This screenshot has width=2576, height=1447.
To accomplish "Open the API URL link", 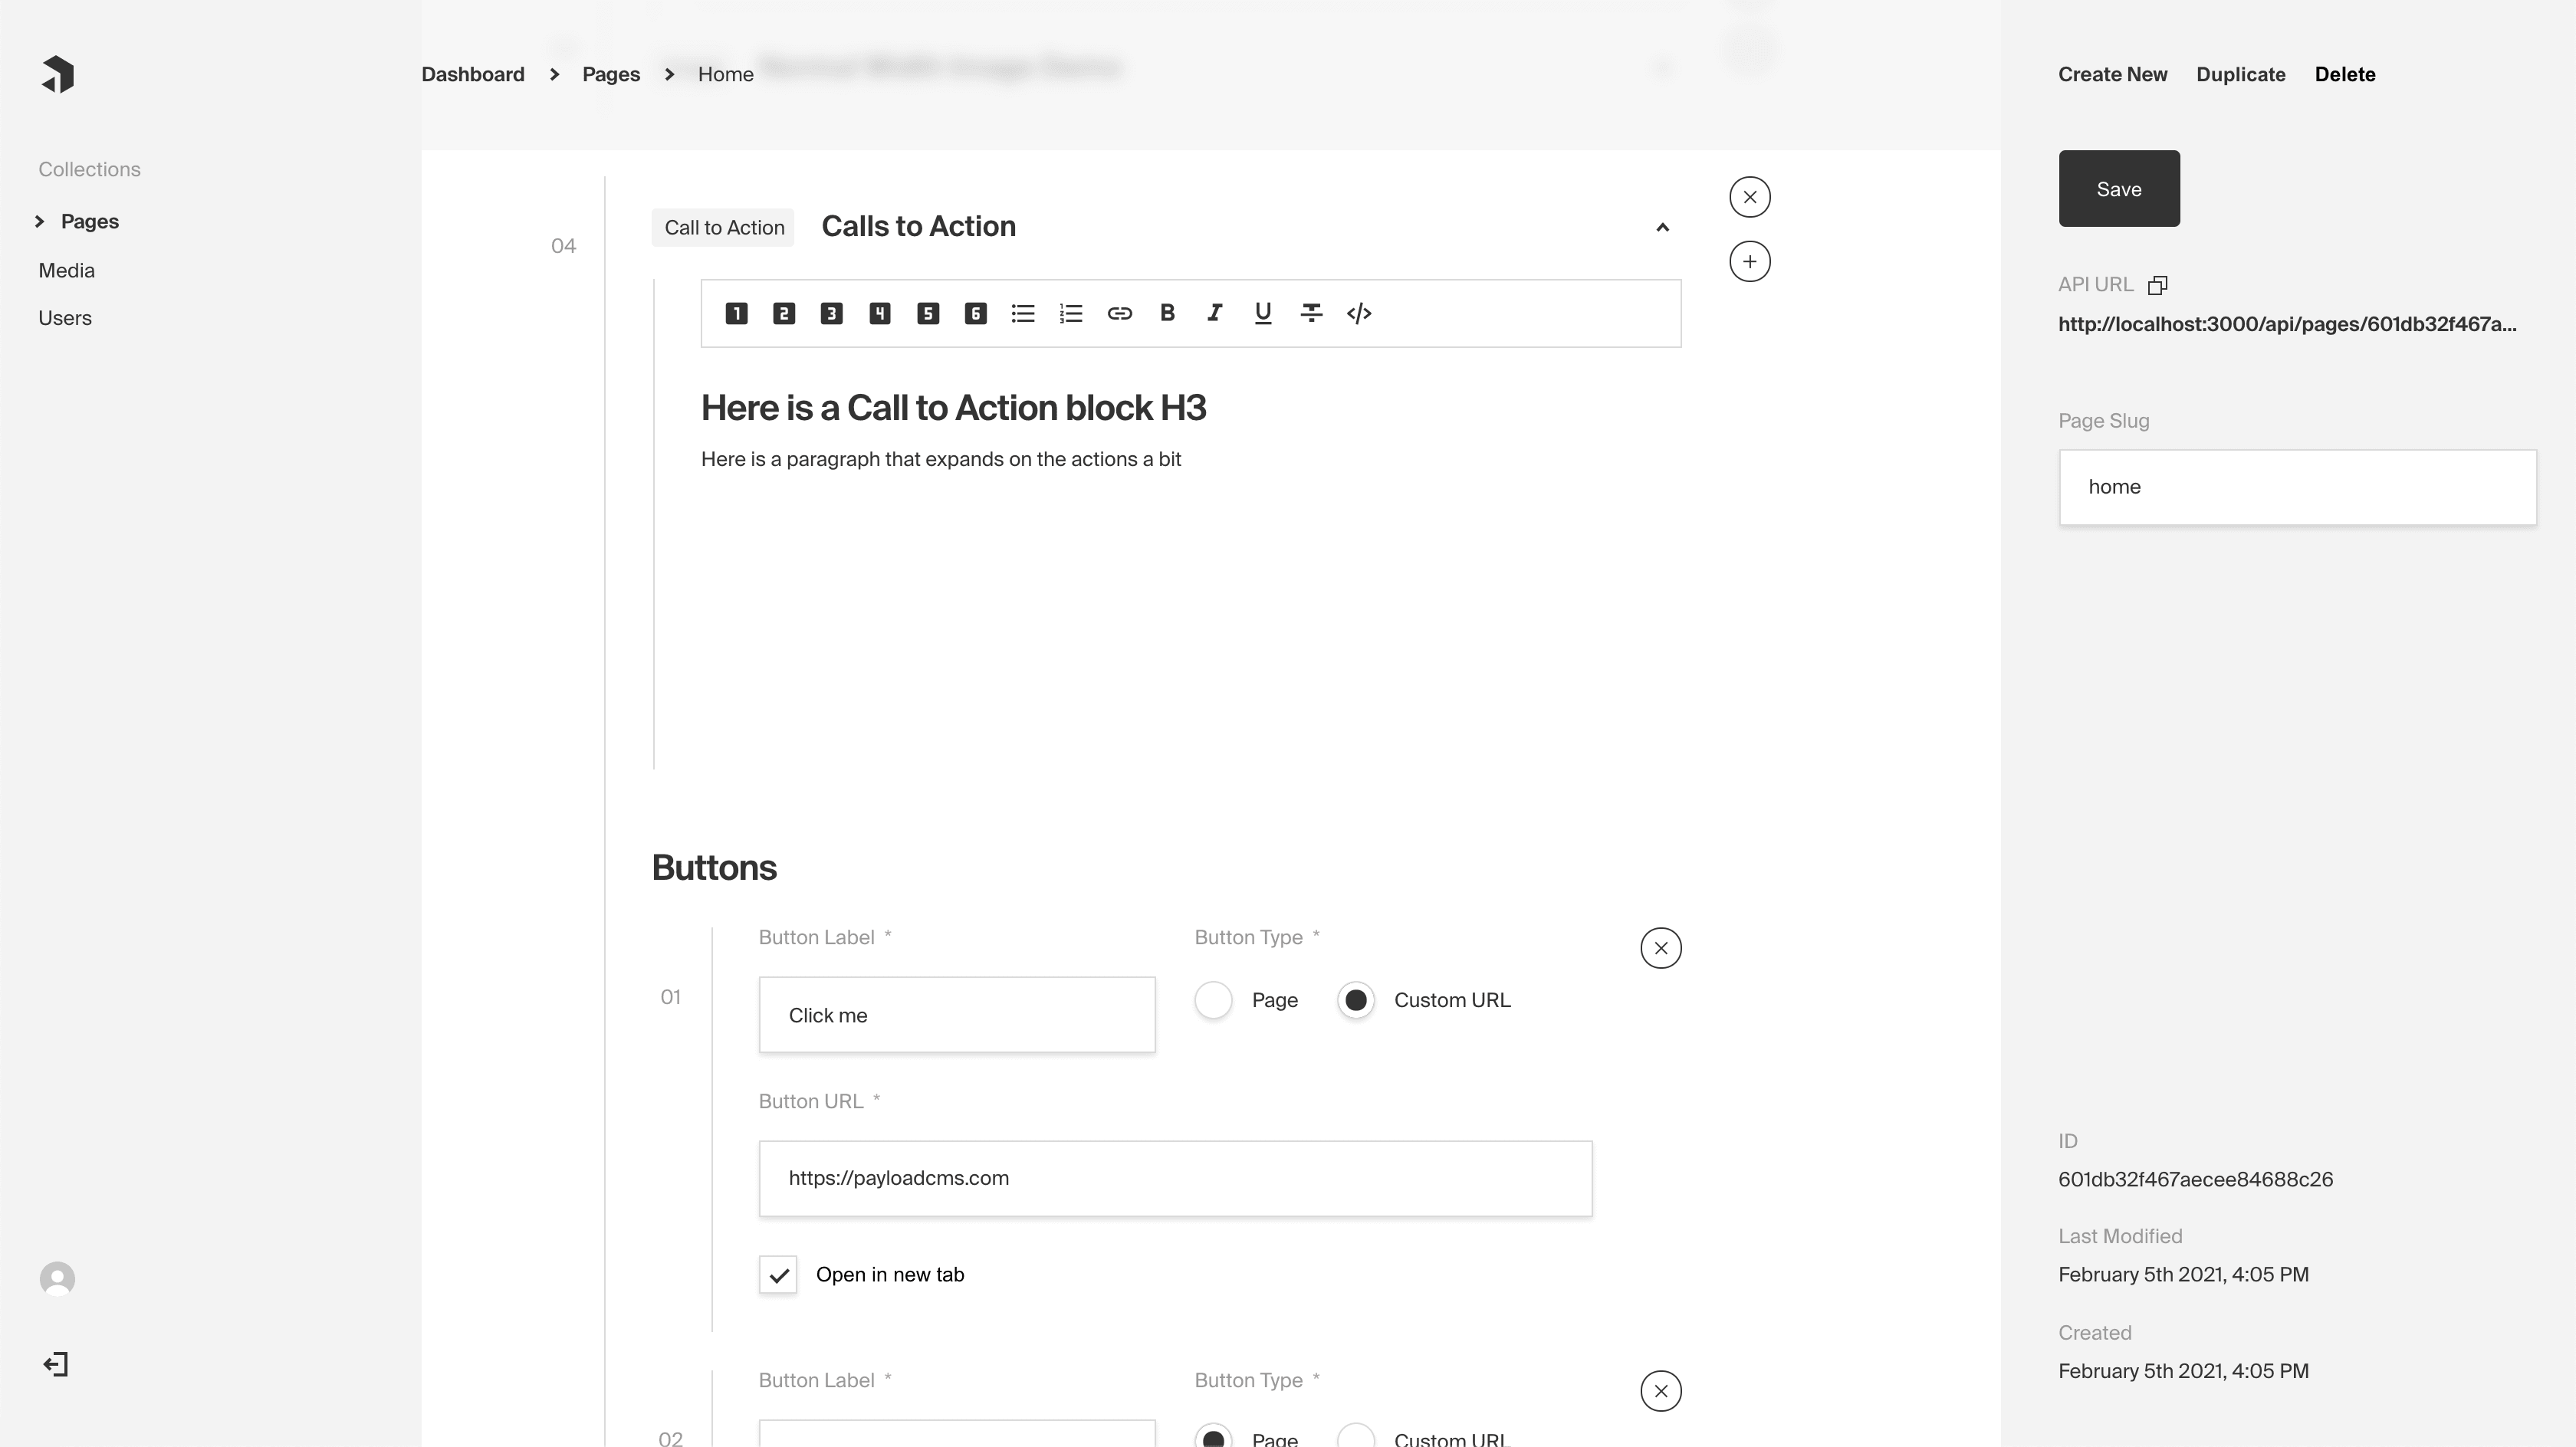I will 2287,324.
